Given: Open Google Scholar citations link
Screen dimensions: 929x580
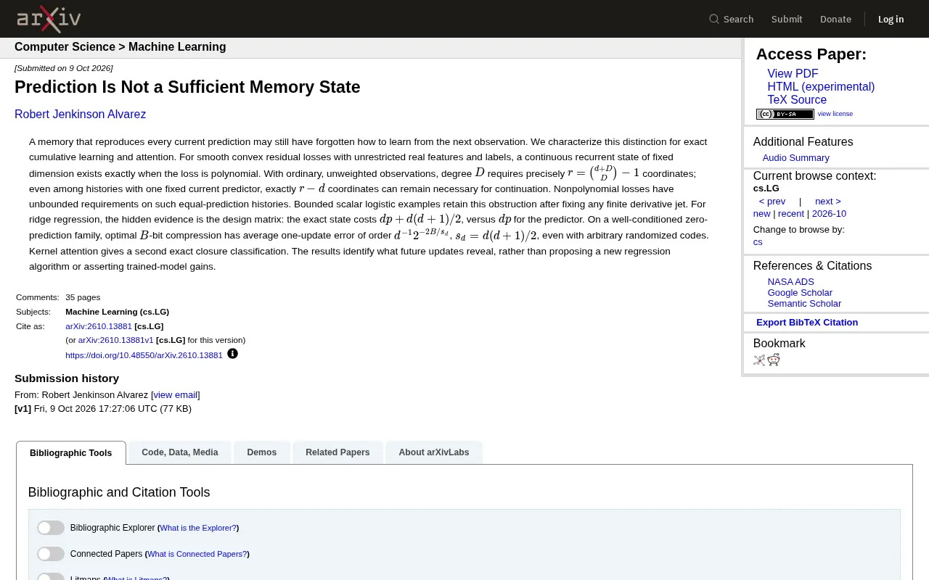Looking at the screenshot, I should (x=800, y=293).
